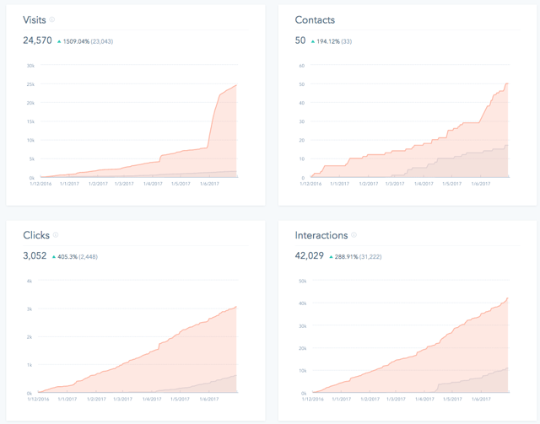Click the large 50 contacts total
This screenshot has height=424, width=540.
[300, 40]
